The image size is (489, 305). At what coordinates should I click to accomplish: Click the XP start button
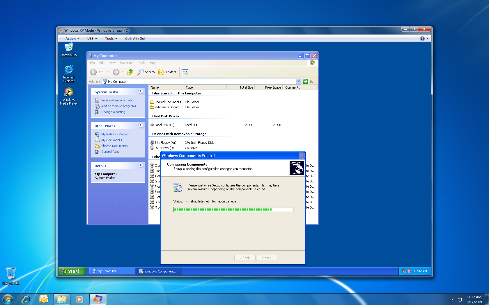[72, 271]
